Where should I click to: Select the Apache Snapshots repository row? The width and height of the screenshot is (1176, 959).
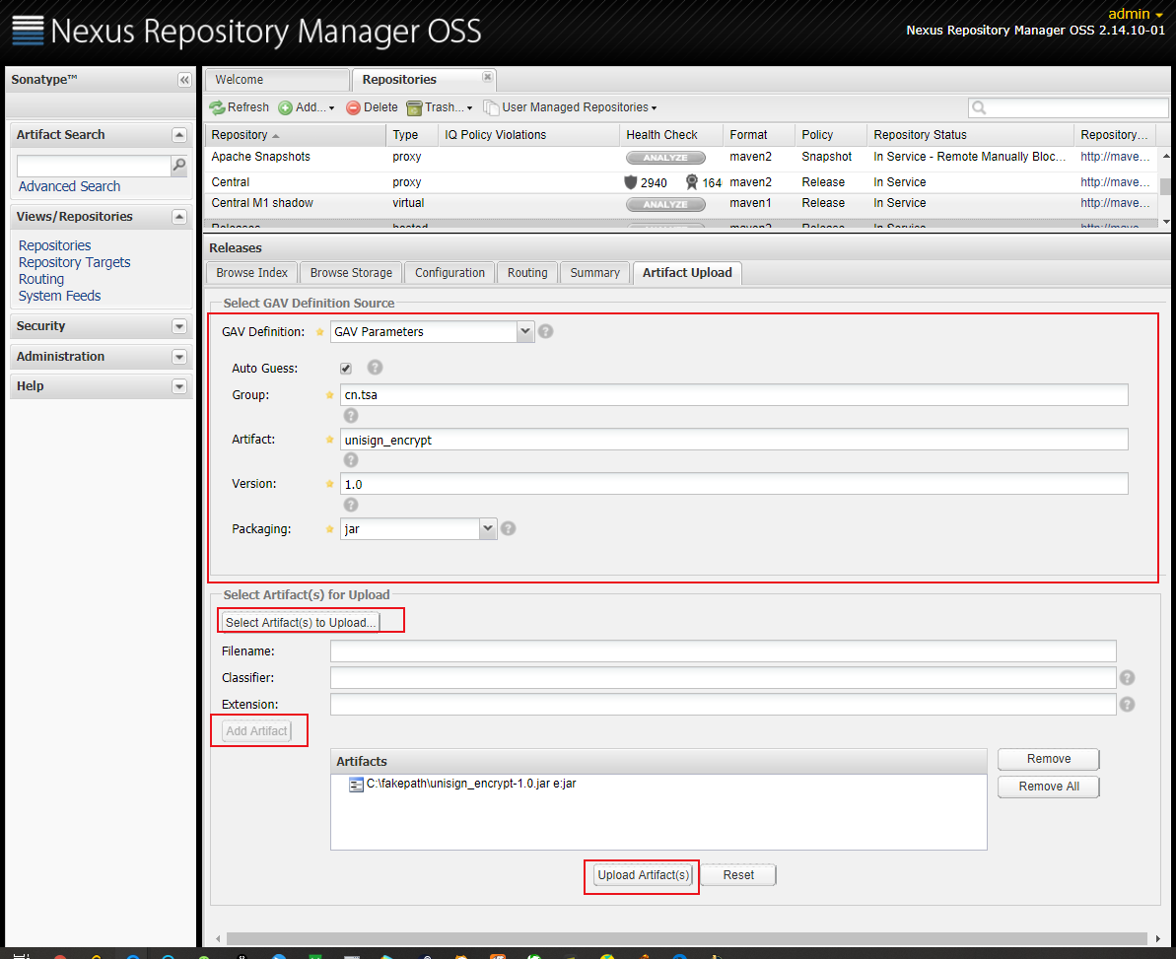[682, 158]
